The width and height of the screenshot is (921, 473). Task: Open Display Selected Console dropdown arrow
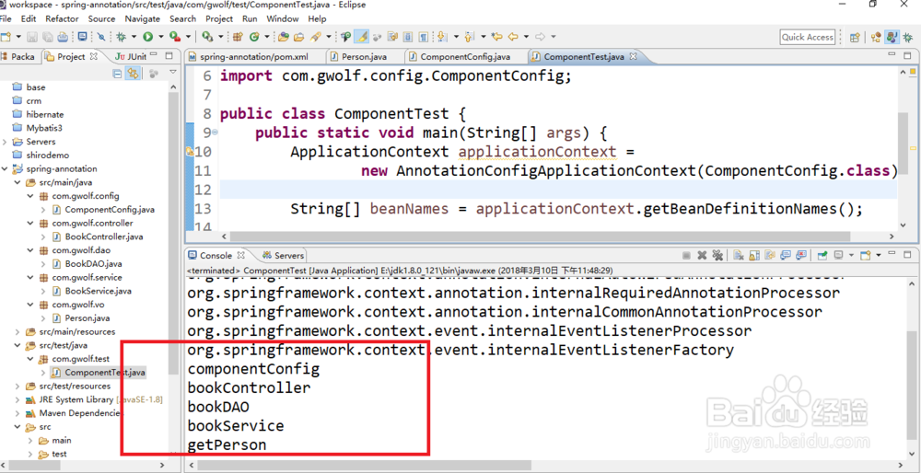click(x=851, y=255)
